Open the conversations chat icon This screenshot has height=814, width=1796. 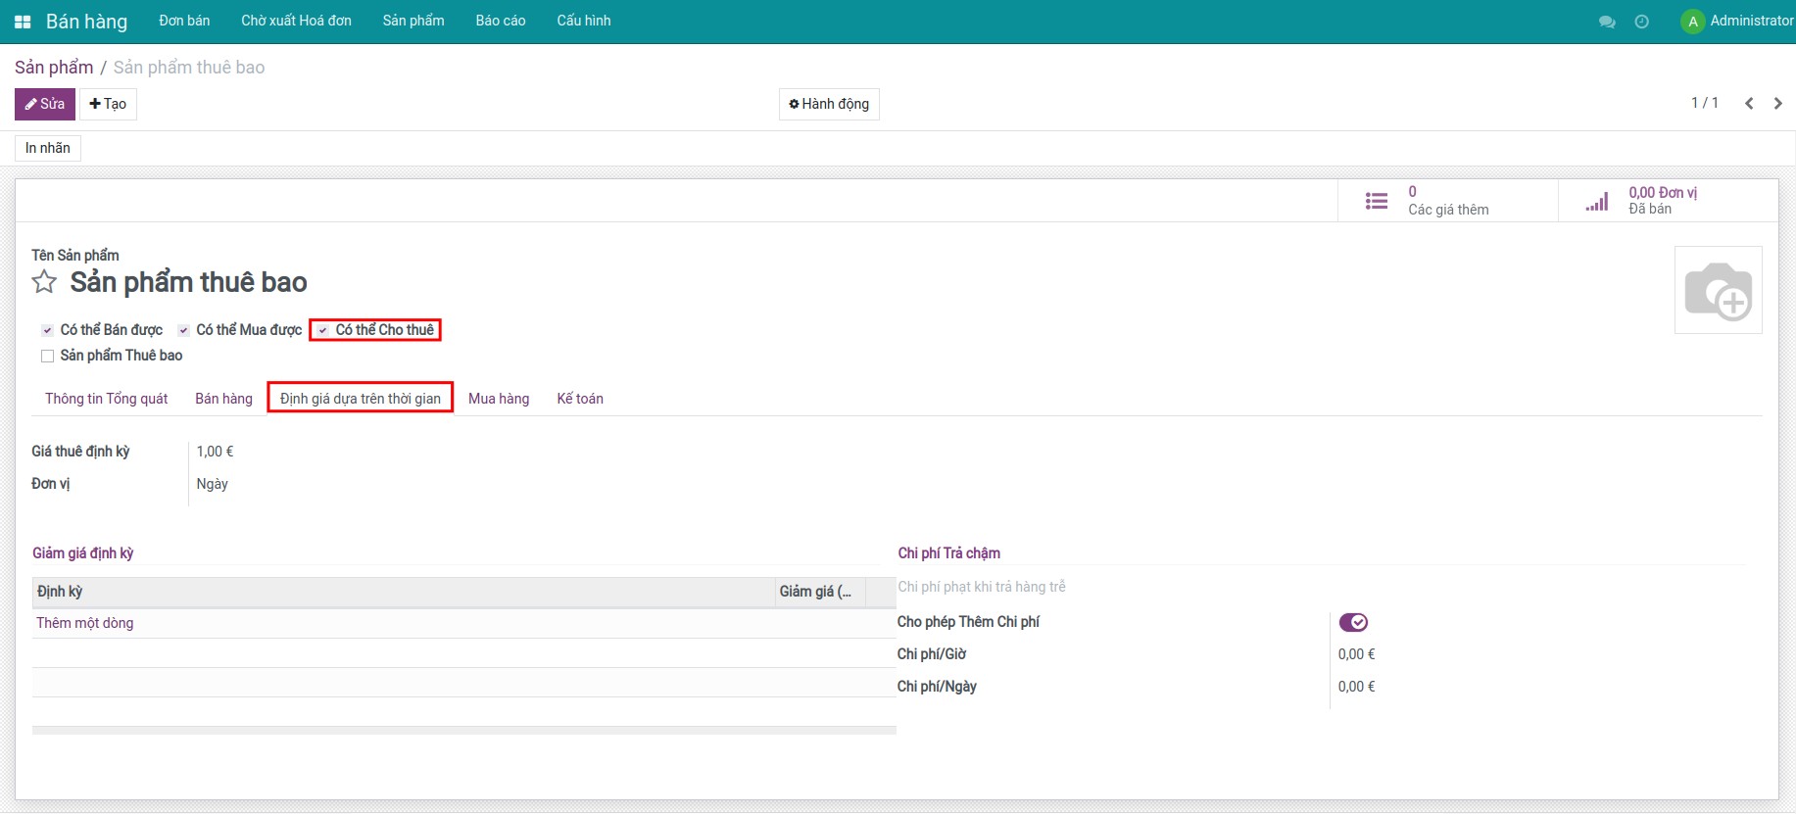(1607, 22)
